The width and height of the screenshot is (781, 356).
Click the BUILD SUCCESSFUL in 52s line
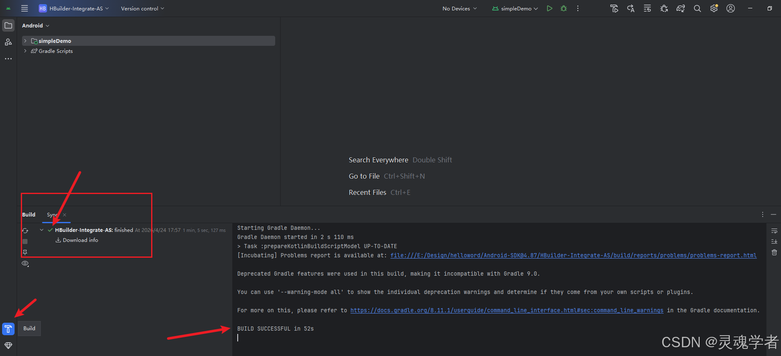point(276,329)
